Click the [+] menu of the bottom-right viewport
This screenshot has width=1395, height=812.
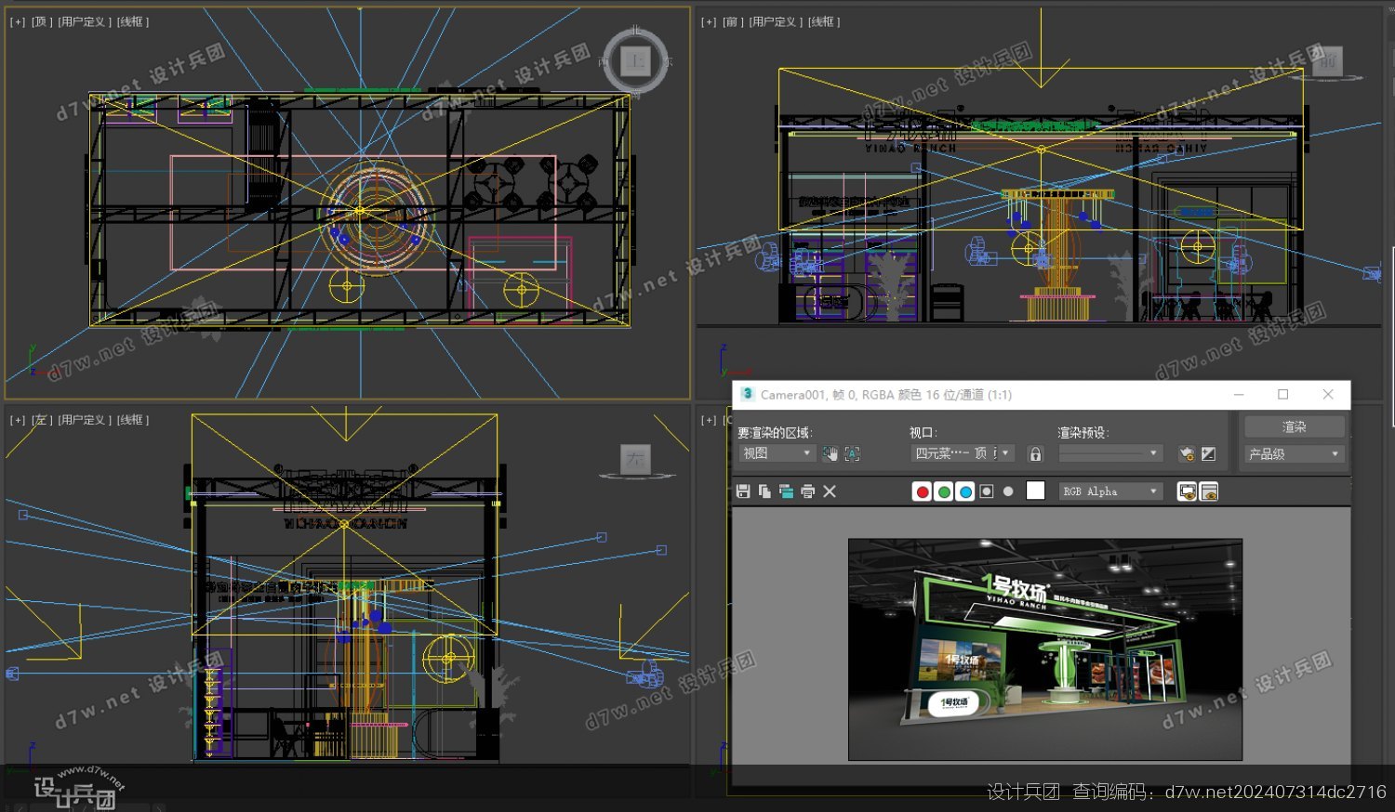(709, 420)
